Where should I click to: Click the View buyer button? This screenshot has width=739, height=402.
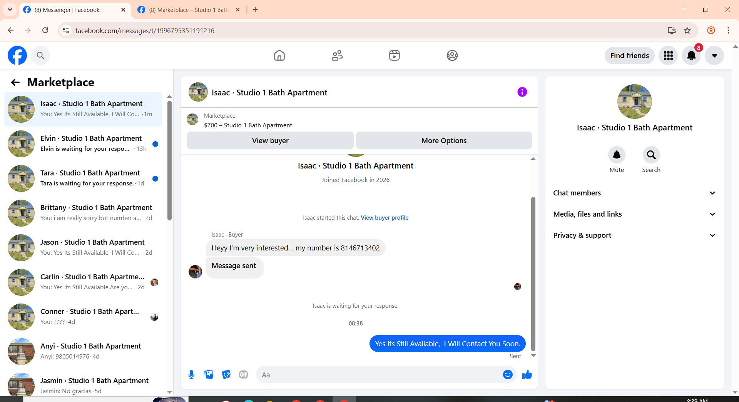coord(270,140)
